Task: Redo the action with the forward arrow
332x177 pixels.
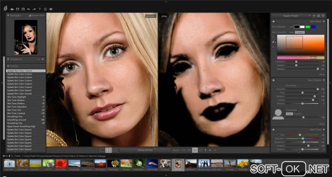Action: point(34,9)
